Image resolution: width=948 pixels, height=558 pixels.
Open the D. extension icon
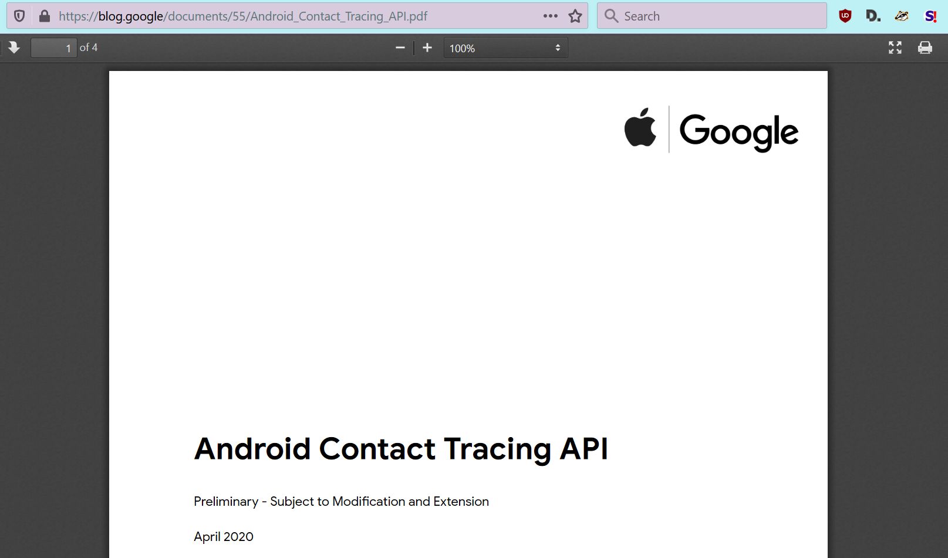873,16
